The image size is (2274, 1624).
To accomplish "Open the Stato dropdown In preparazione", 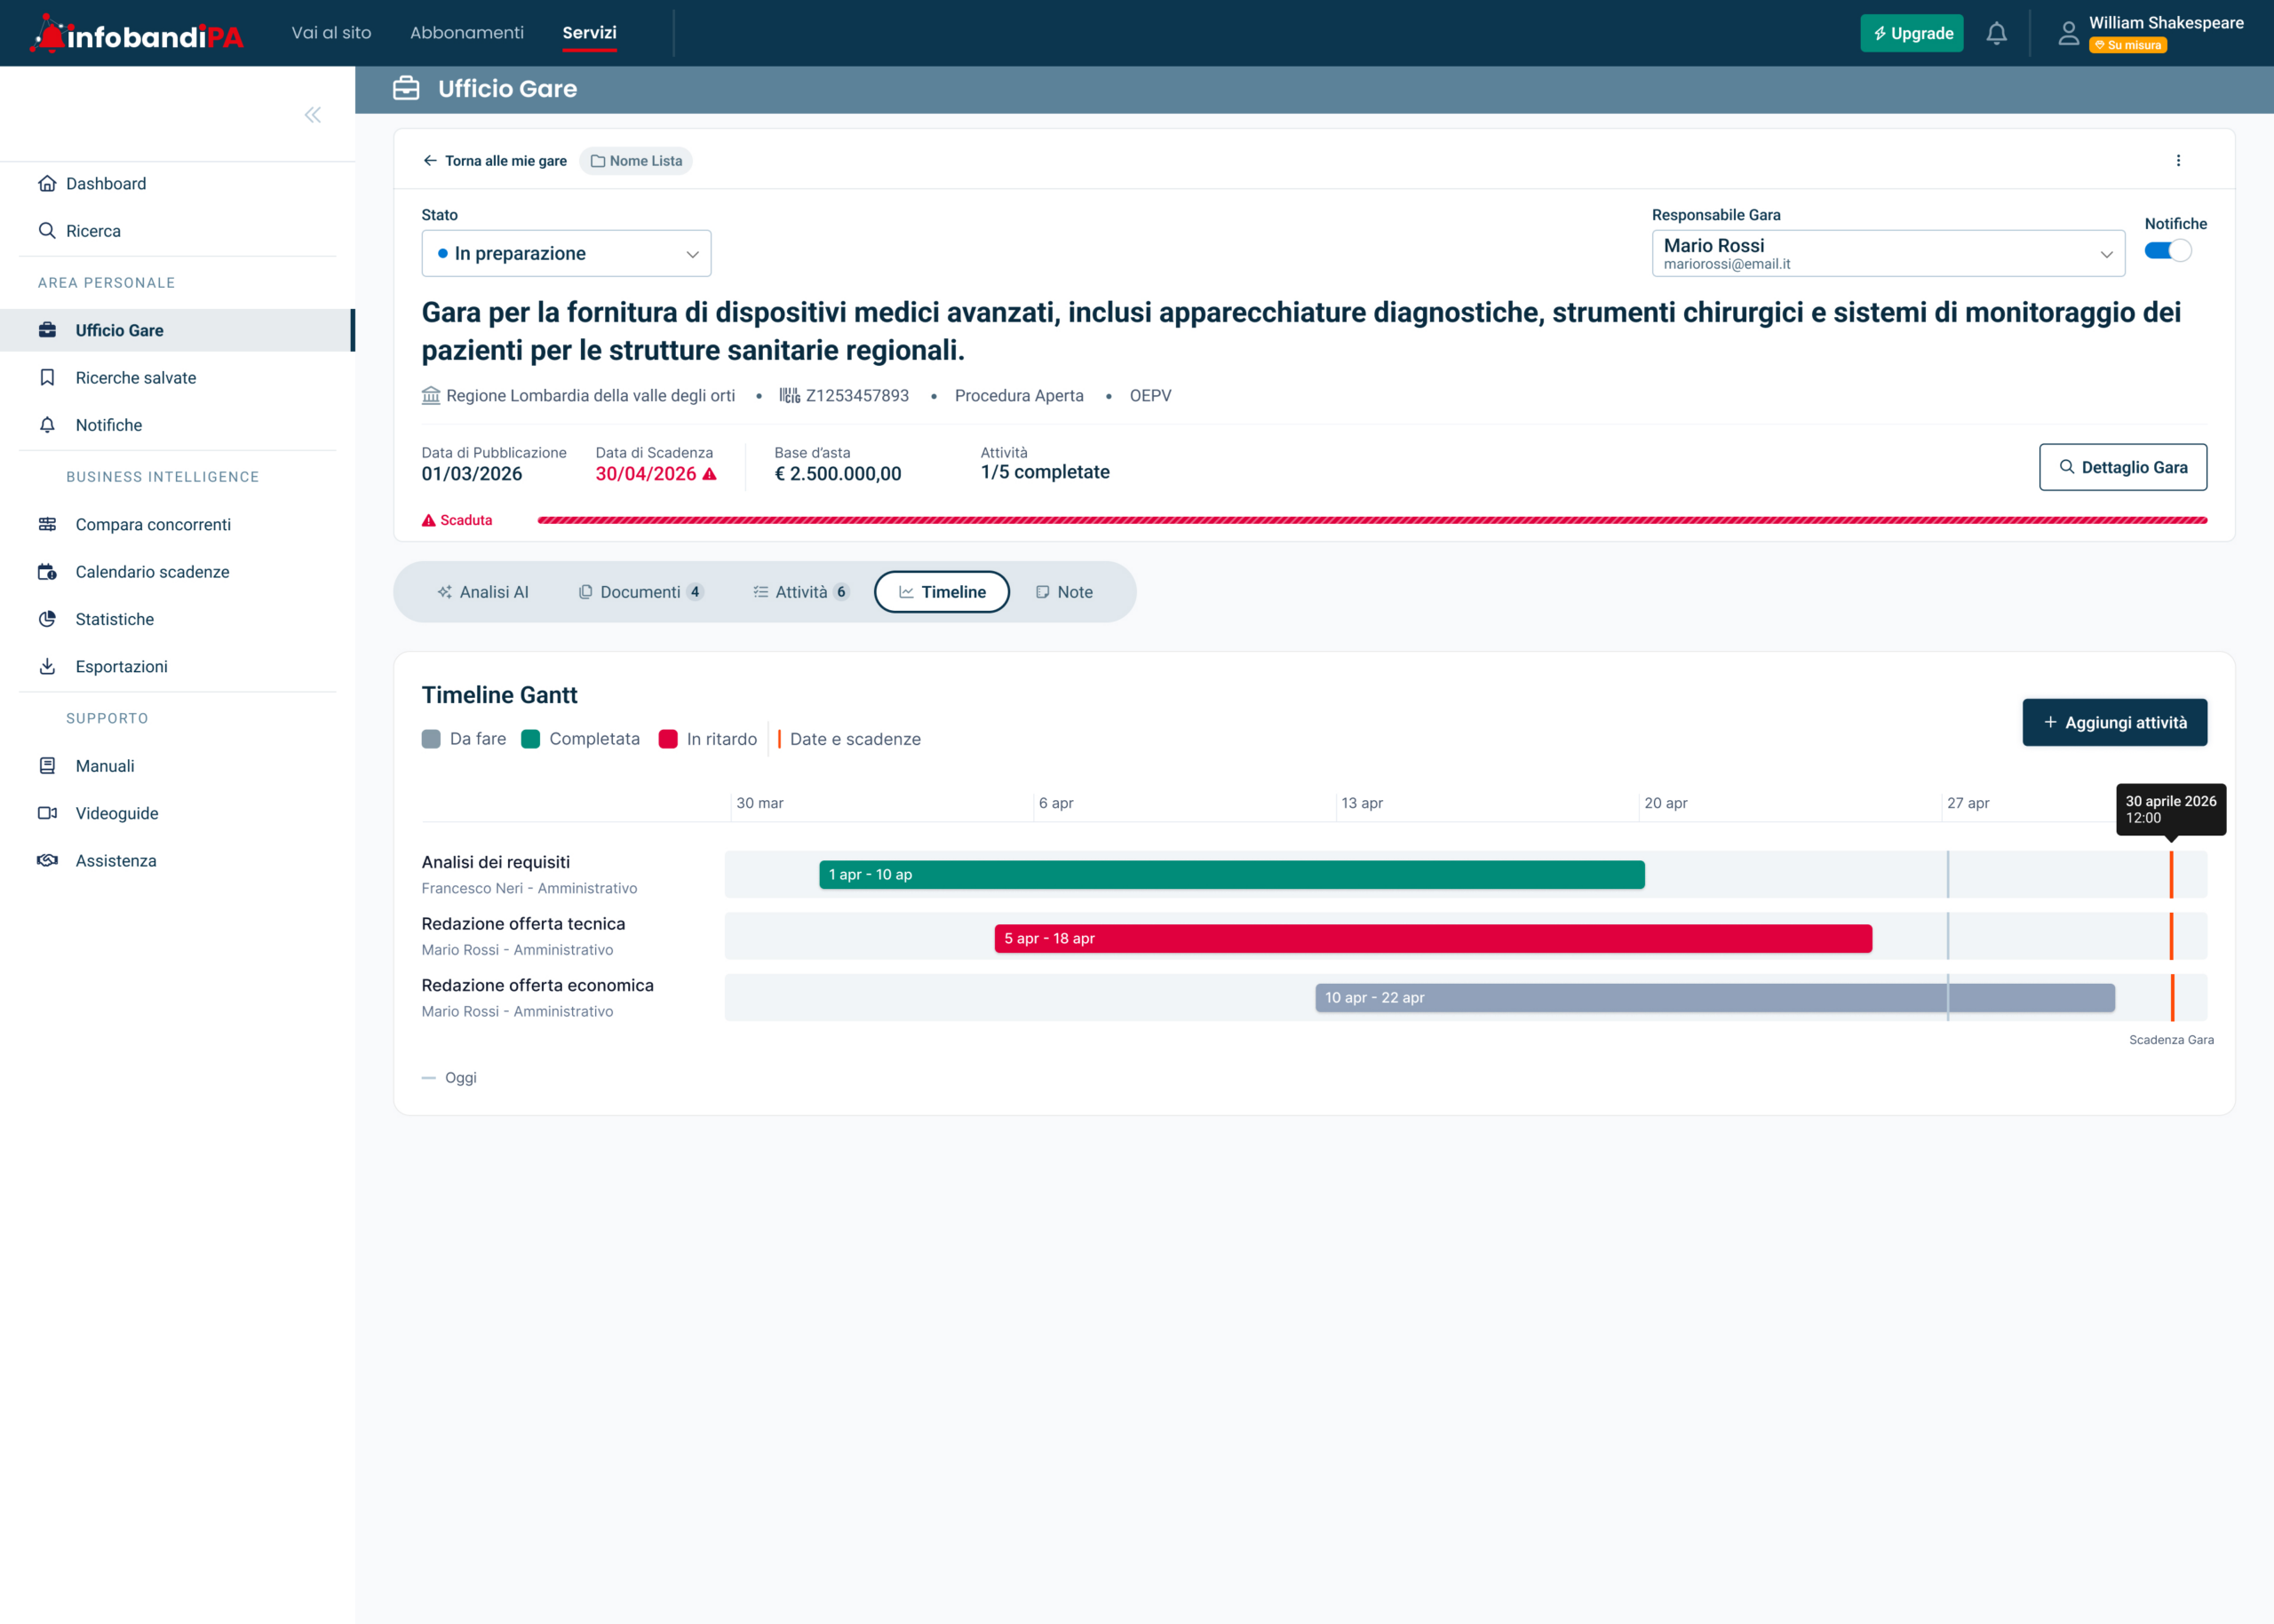I will pyautogui.click(x=566, y=254).
